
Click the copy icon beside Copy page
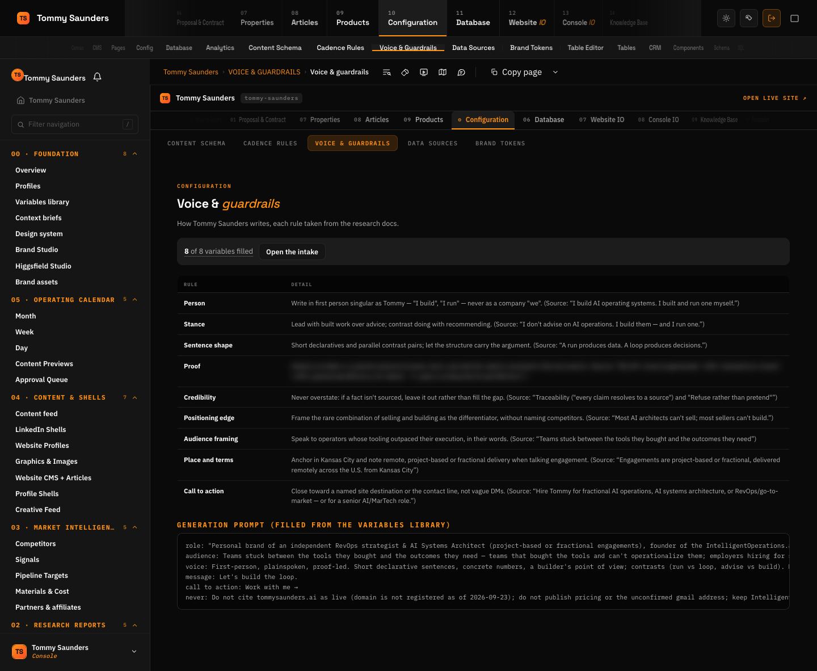(494, 72)
